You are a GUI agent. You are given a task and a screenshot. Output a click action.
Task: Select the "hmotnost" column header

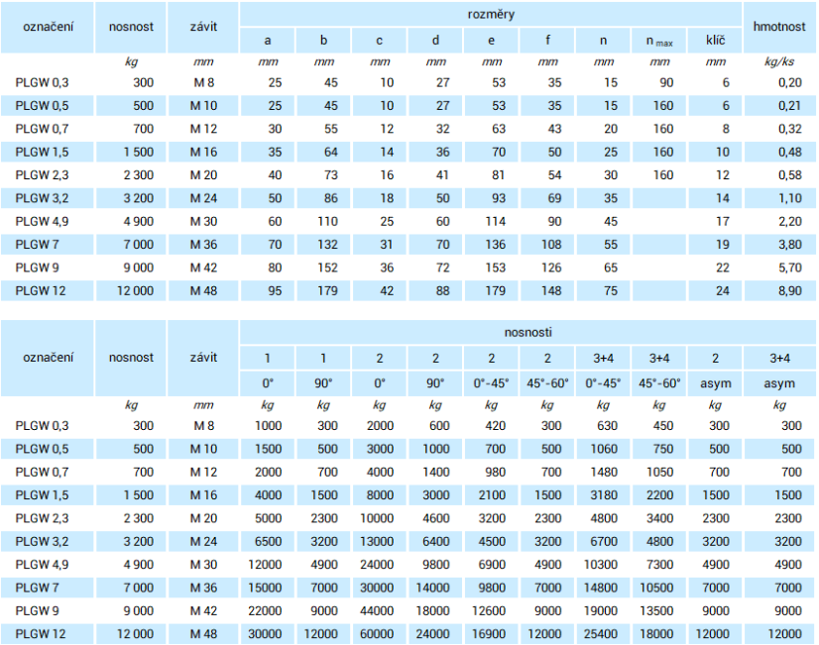pos(779,27)
